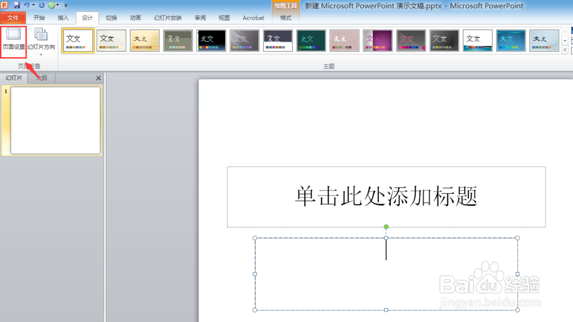
Task: Apply the white theme with teal bottom band
Action: click(x=477, y=41)
